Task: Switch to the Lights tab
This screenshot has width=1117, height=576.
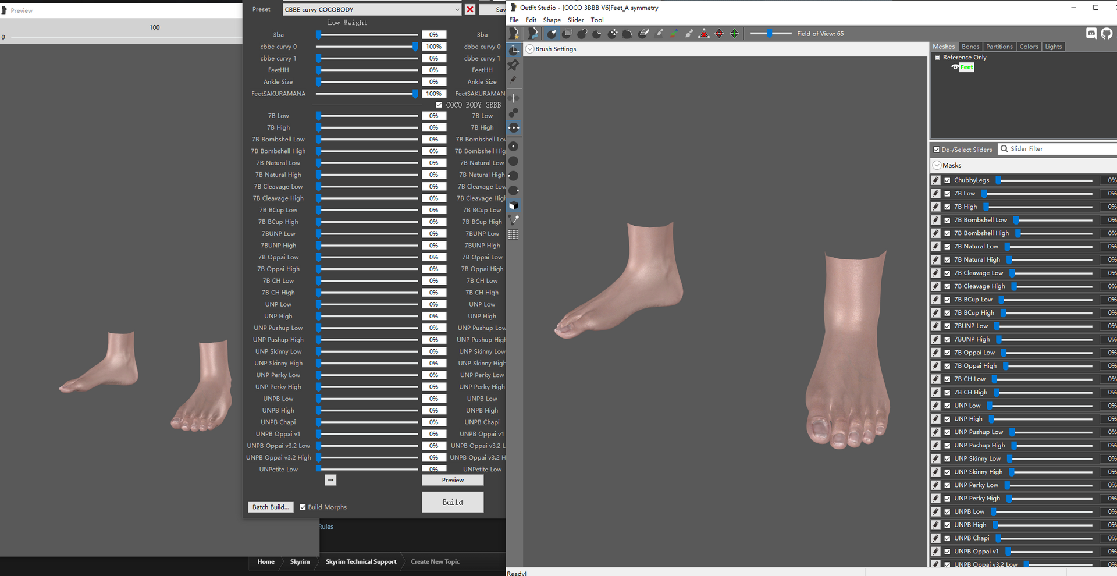Action: pos(1054,47)
